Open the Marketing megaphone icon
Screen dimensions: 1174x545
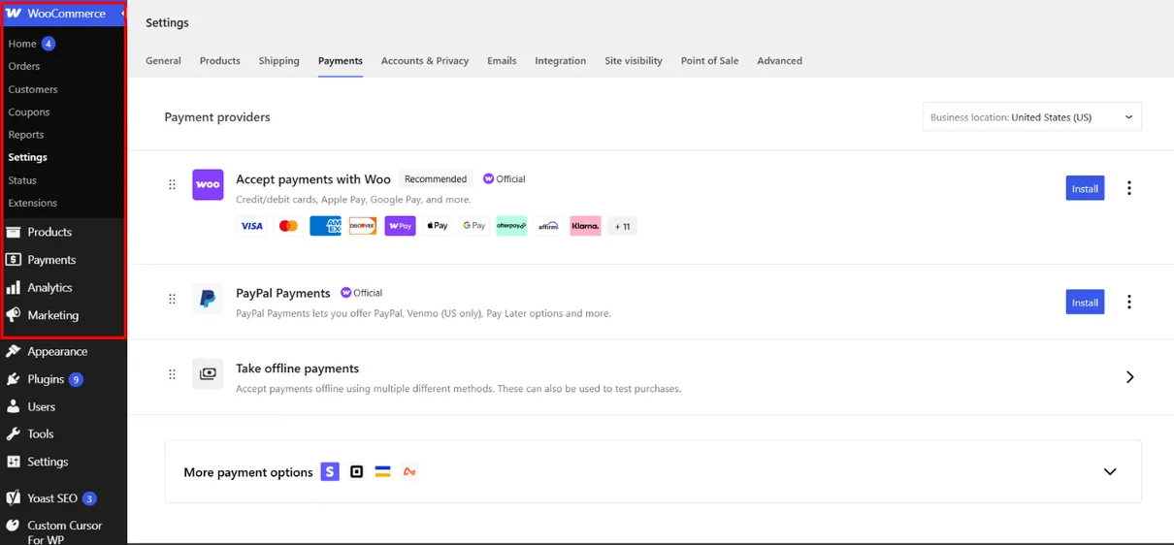tap(14, 315)
